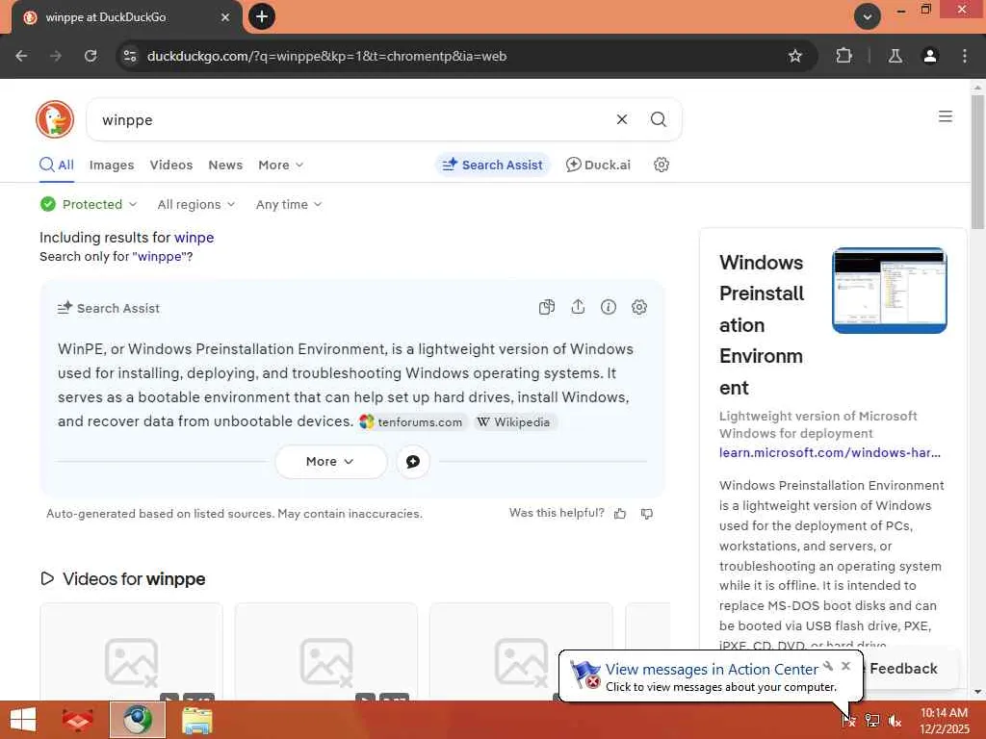This screenshot has height=739, width=986.
Task: Open Chrome extensions puzzle icon
Action: 843,56
